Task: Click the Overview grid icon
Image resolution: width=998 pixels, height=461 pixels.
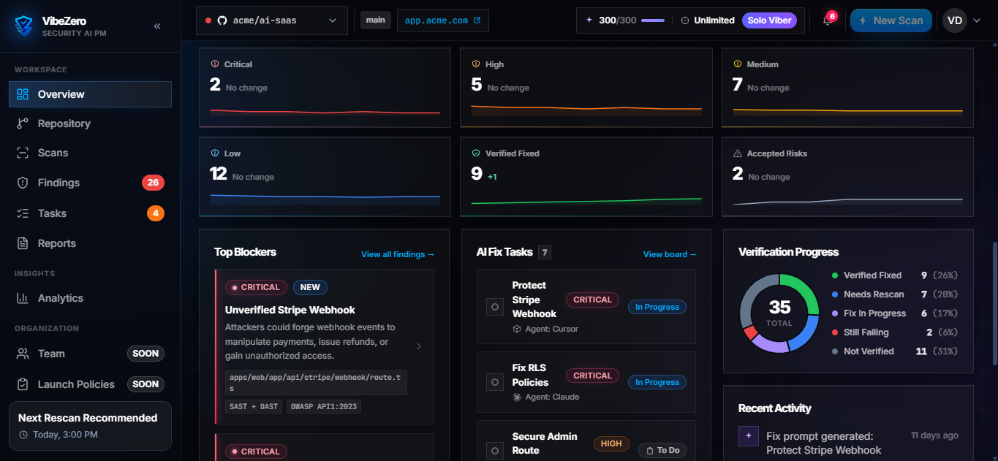Action: point(23,94)
